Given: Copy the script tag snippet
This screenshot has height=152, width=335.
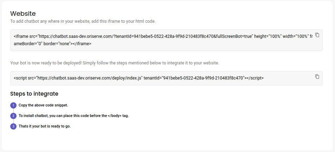Looking at the screenshot, I should pyautogui.click(x=317, y=77).
